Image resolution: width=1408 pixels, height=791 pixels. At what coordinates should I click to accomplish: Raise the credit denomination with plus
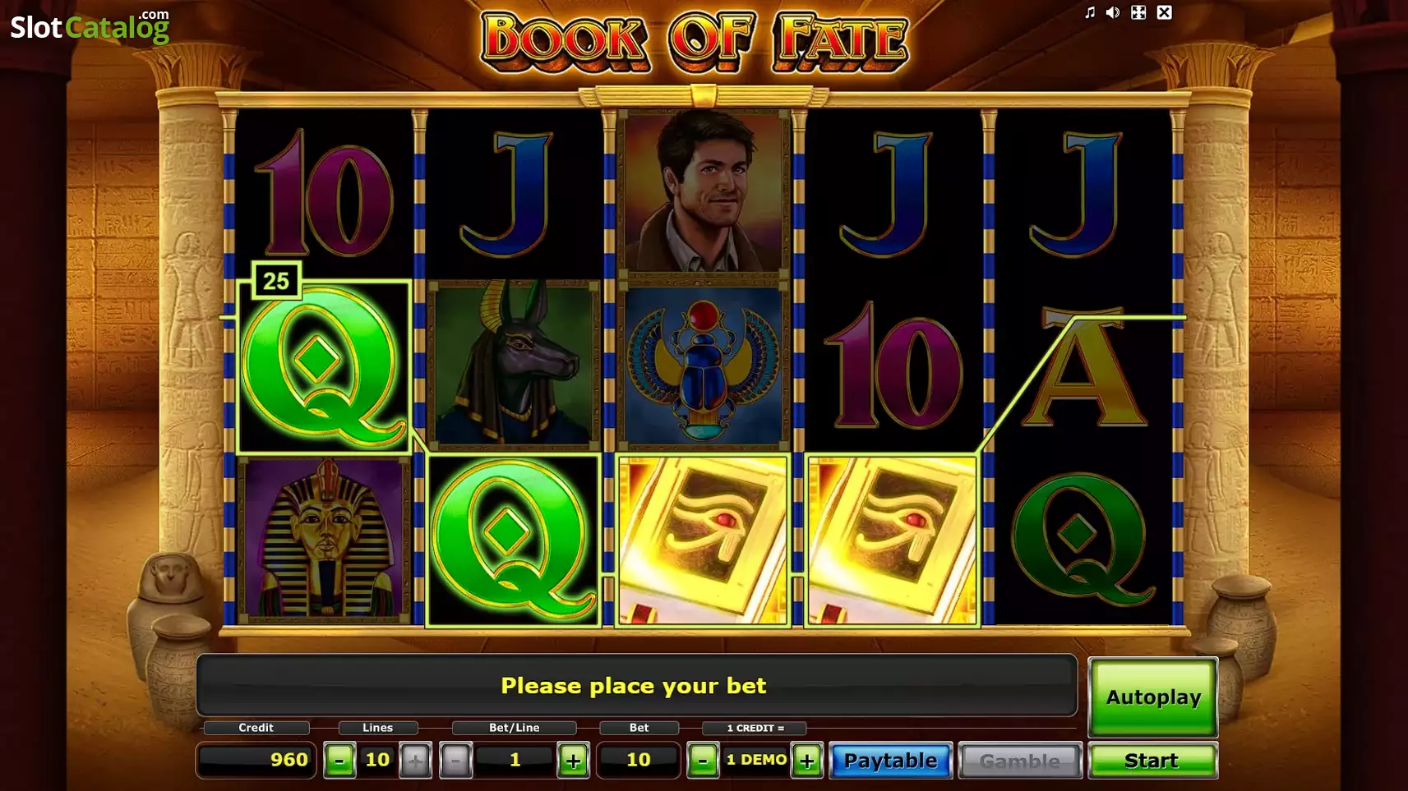(807, 761)
